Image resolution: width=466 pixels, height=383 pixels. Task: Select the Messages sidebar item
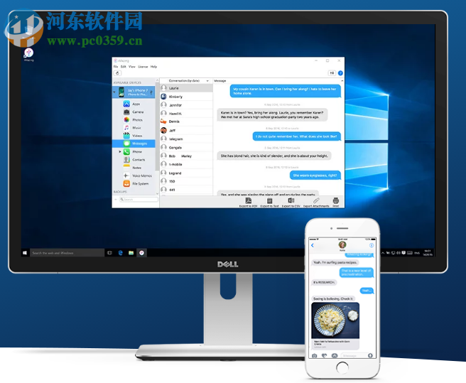tap(134, 144)
